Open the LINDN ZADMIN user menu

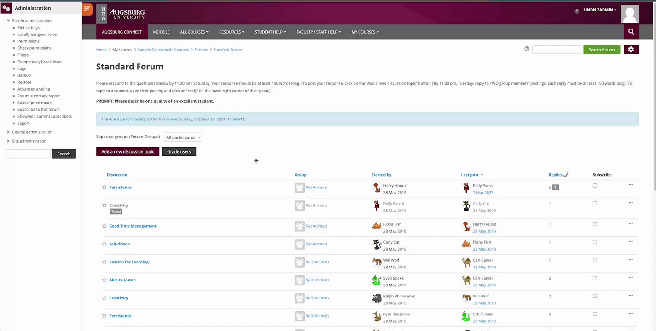pyautogui.click(x=600, y=10)
